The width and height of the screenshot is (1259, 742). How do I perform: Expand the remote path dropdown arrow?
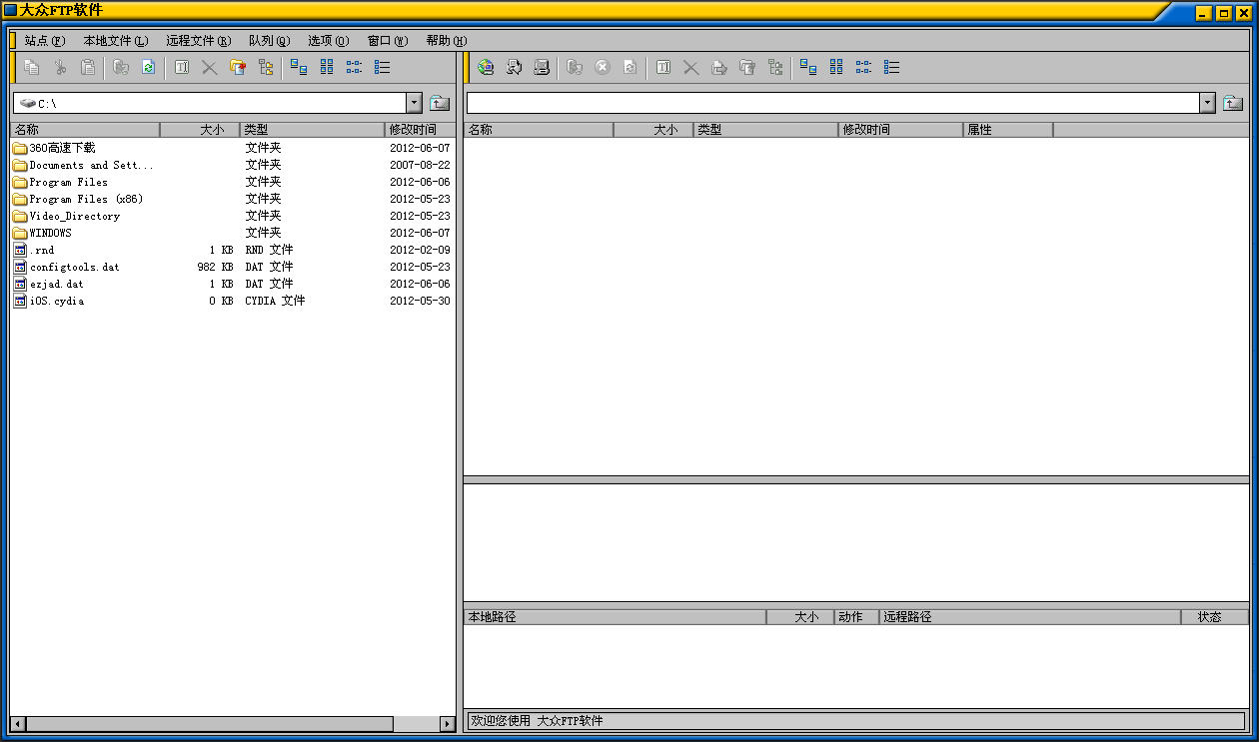[x=1207, y=103]
